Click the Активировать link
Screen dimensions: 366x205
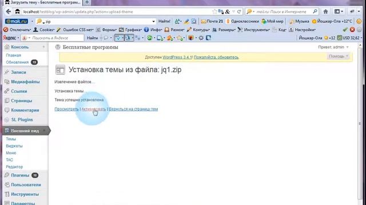(94, 109)
